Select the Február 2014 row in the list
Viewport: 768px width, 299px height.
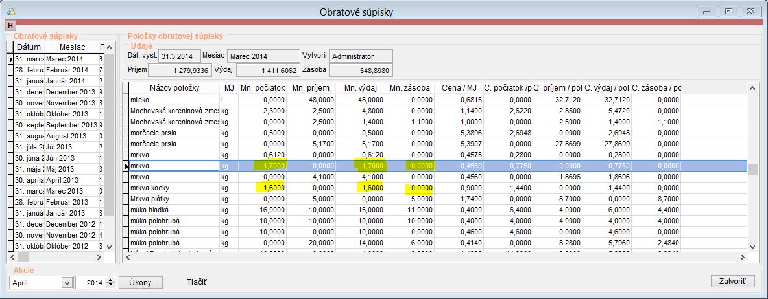tap(71, 70)
